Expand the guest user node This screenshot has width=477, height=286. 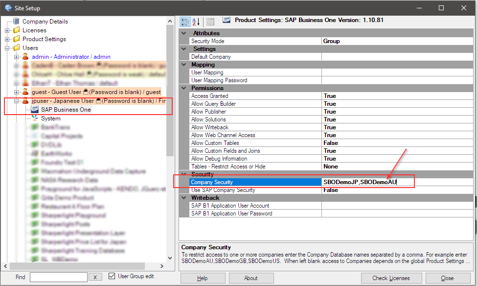(x=17, y=92)
